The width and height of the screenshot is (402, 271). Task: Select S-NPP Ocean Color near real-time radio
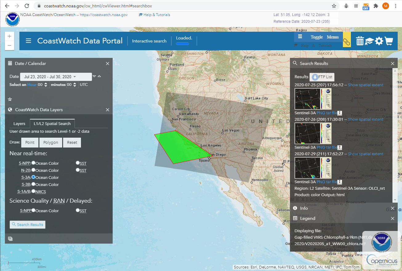(x=33, y=163)
